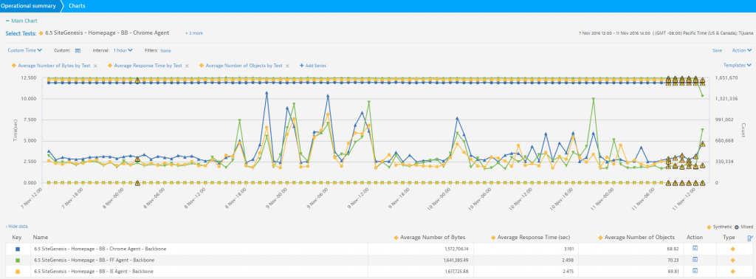Click the green FF Agent key swatch
Image resolution: width=756 pixels, height=279 pixels.
pyautogui.click(x=18, y=260)
